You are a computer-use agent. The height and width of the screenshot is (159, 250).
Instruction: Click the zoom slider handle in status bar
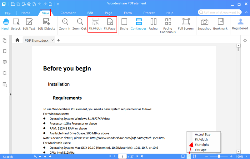(x=219, y=156)
